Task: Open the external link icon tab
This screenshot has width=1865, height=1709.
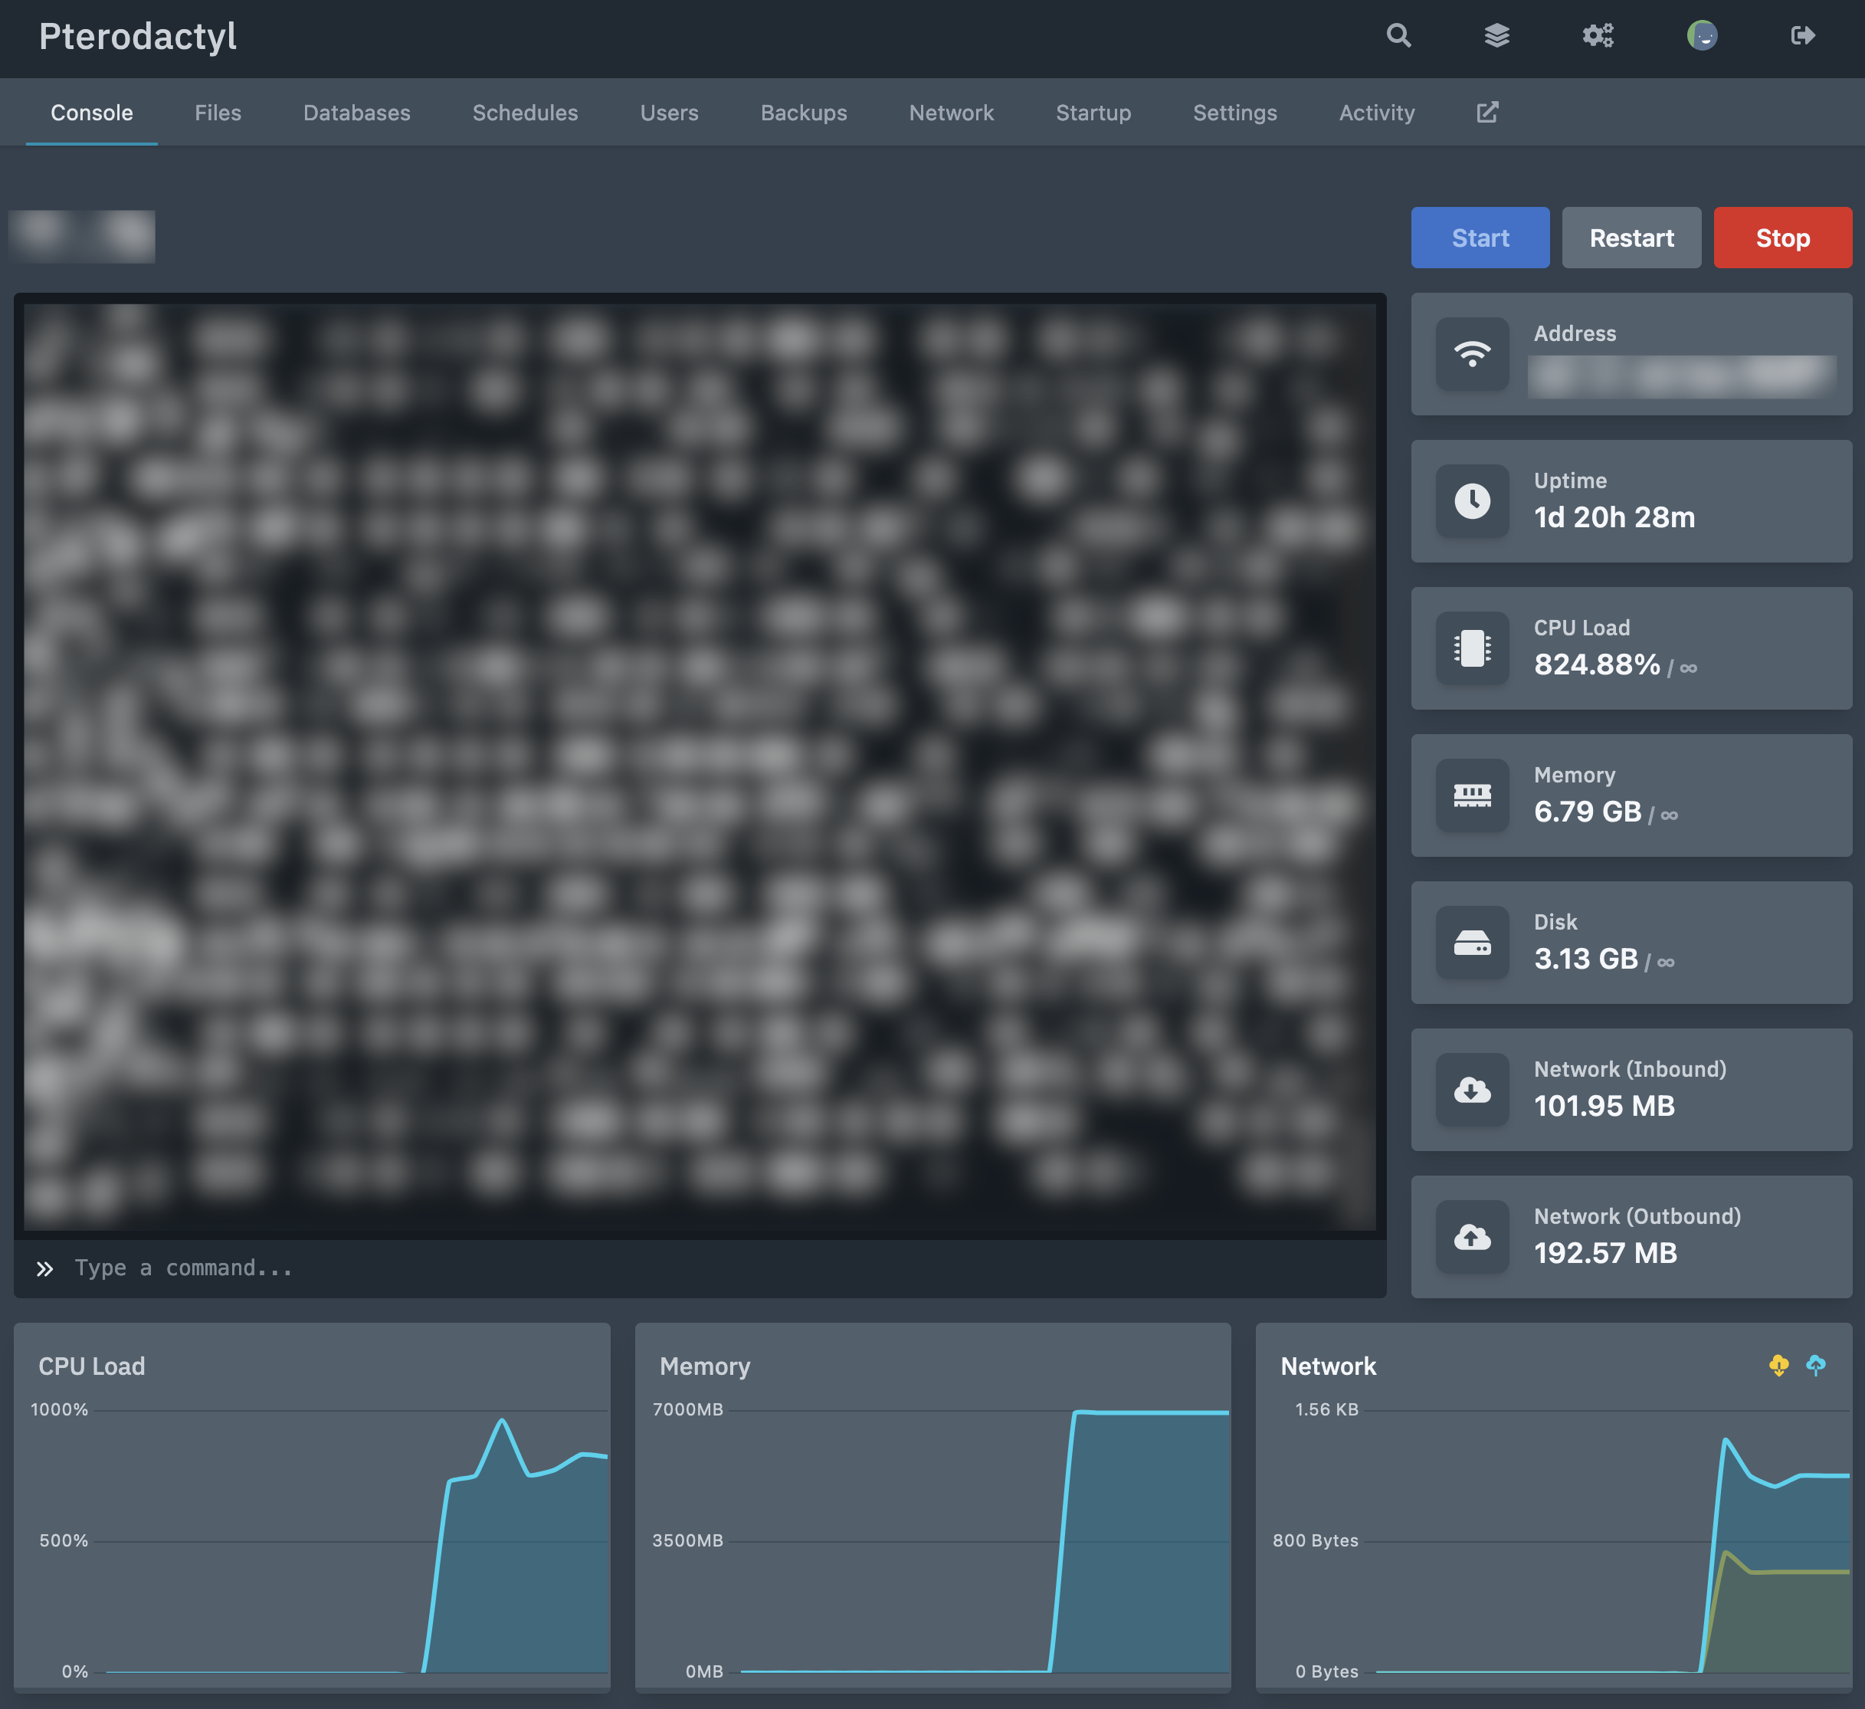Action: [x=1486, y=113]
